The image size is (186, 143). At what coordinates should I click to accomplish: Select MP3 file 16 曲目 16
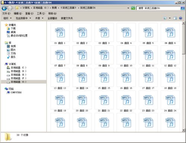click(126, 79)
